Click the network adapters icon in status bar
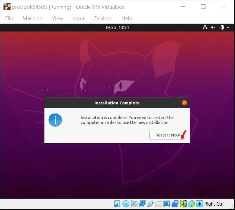The height and width of the screenshot is (210, 235). (x=142, y=204)
